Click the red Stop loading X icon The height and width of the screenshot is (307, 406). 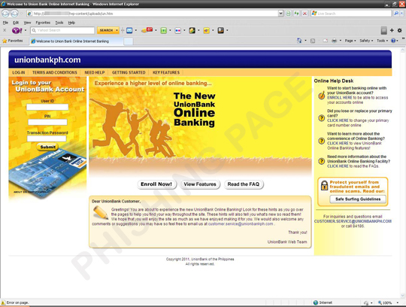point(305,14)
